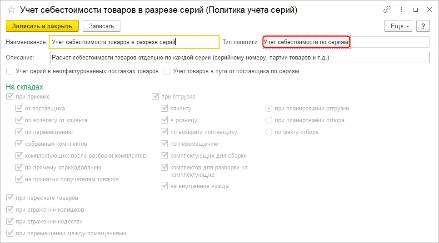Open the vertical three-dot options menu

402,10
